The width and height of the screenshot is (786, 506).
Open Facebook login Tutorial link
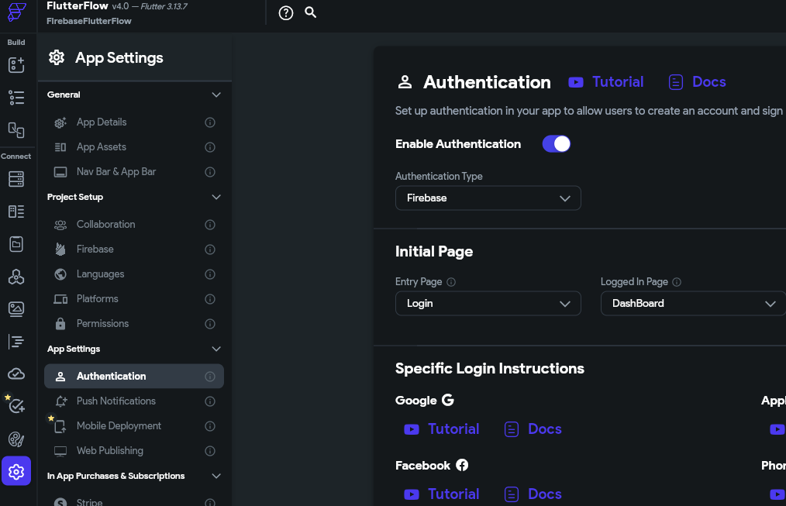tap(442, 494)
